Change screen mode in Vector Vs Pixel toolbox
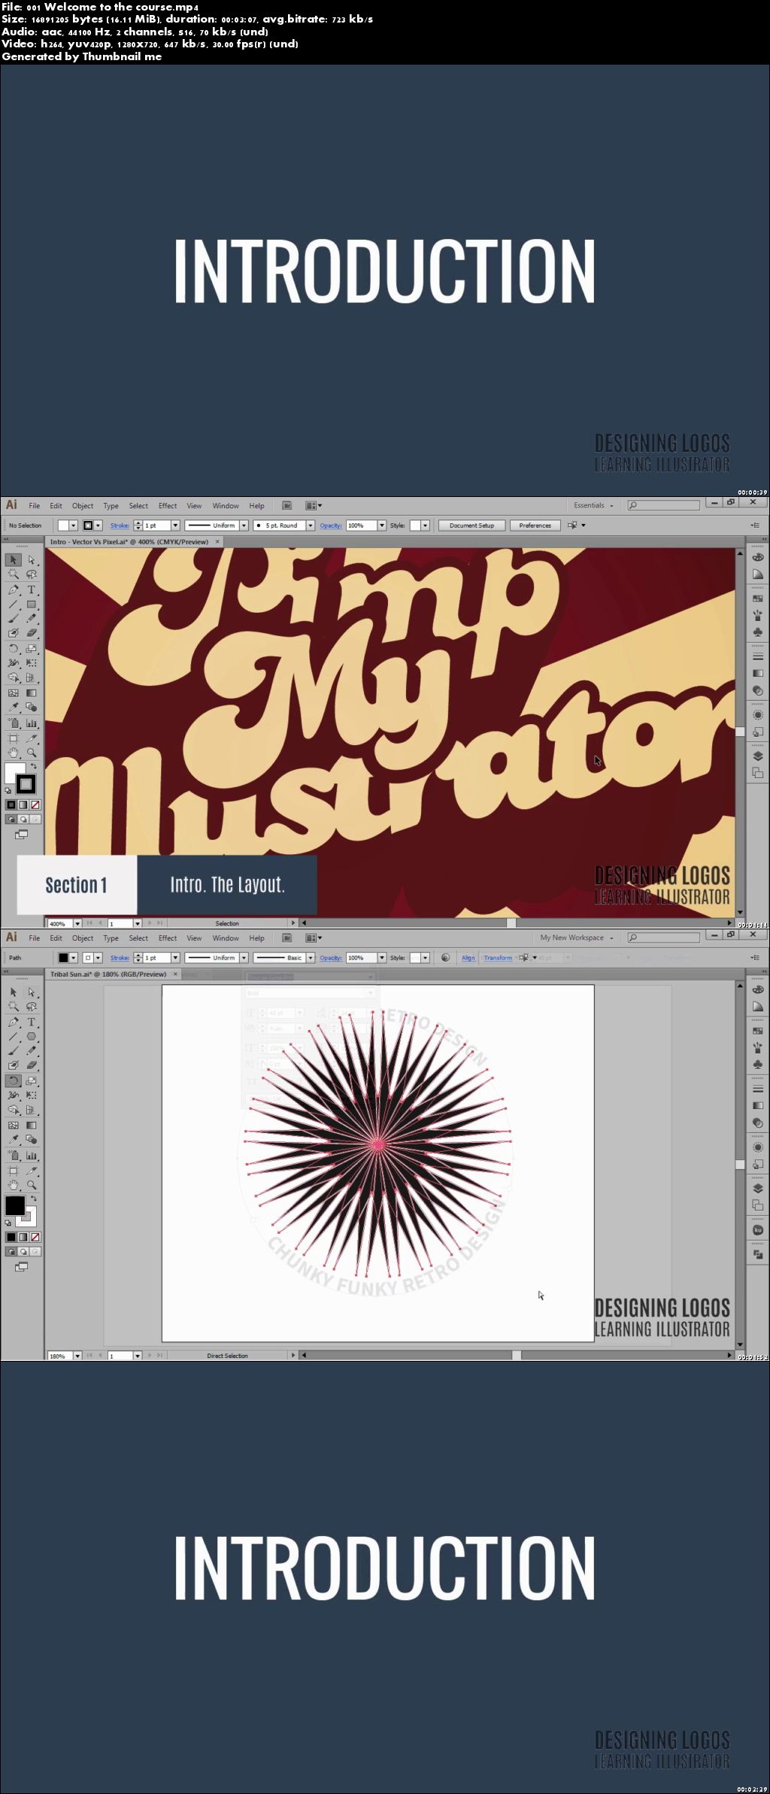770x1794 pixels. [21, 835]
